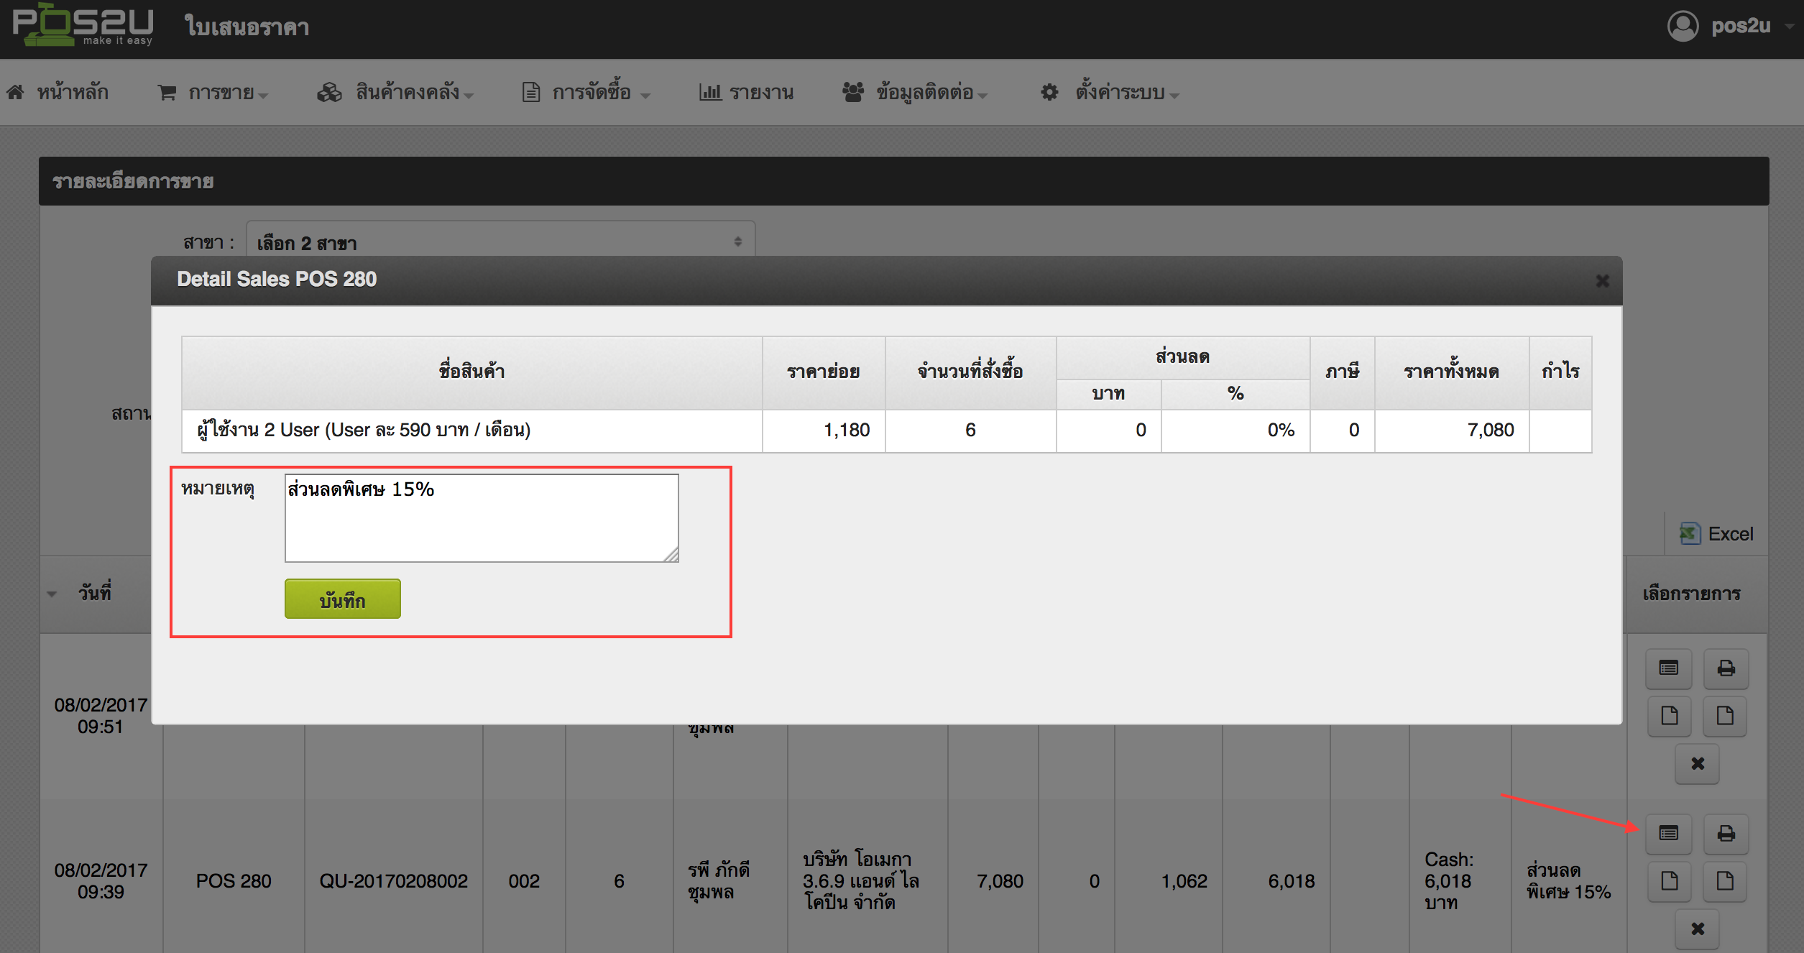Expand the pos2u account dropdown arrow

coord(1789,27)
